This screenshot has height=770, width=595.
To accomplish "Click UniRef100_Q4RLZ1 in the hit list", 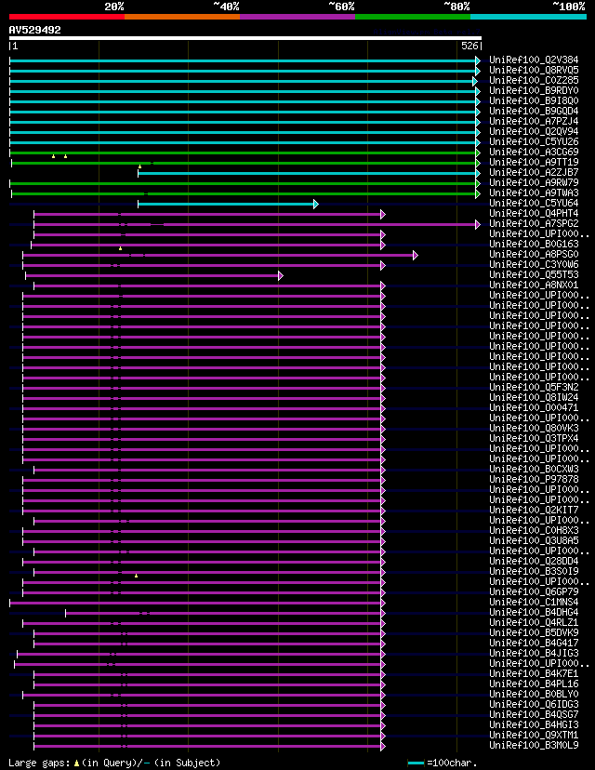I will click(534, 623).
